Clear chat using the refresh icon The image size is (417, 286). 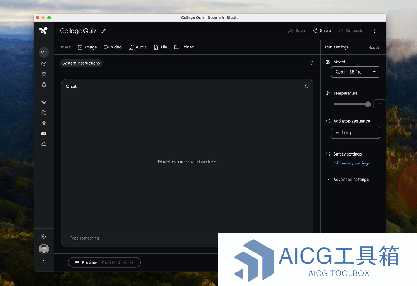click(306, 86)
